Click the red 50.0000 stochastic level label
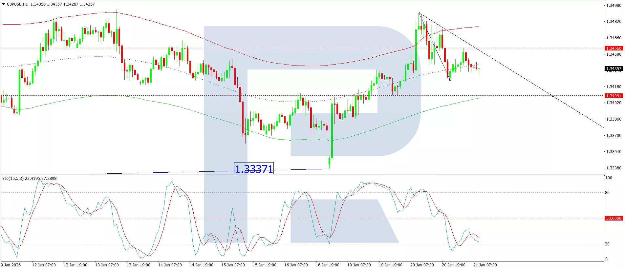 613,218
